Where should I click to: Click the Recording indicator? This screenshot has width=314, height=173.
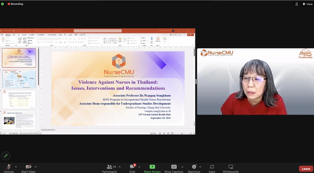pyautogui.click(x=15, y=4)
